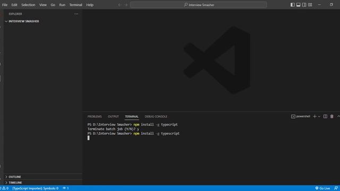Open the File menu
Screen dimensions: 340x191
5,5
